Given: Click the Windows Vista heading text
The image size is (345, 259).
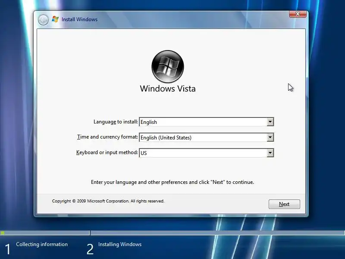Looking at the screenshot, I should pyautogui.click(x=168, y=88).
